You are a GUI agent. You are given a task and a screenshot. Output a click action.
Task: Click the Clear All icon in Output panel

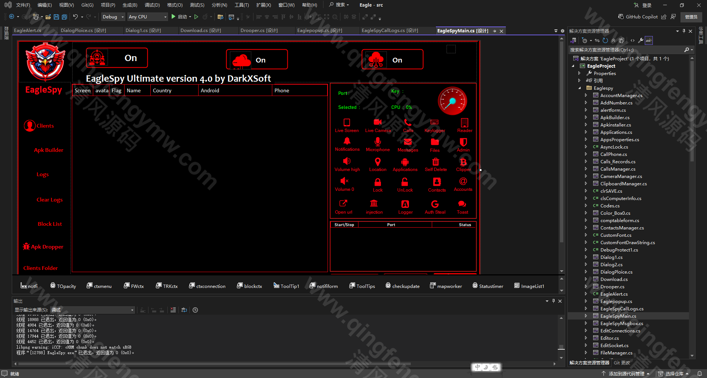coord(173,310)
